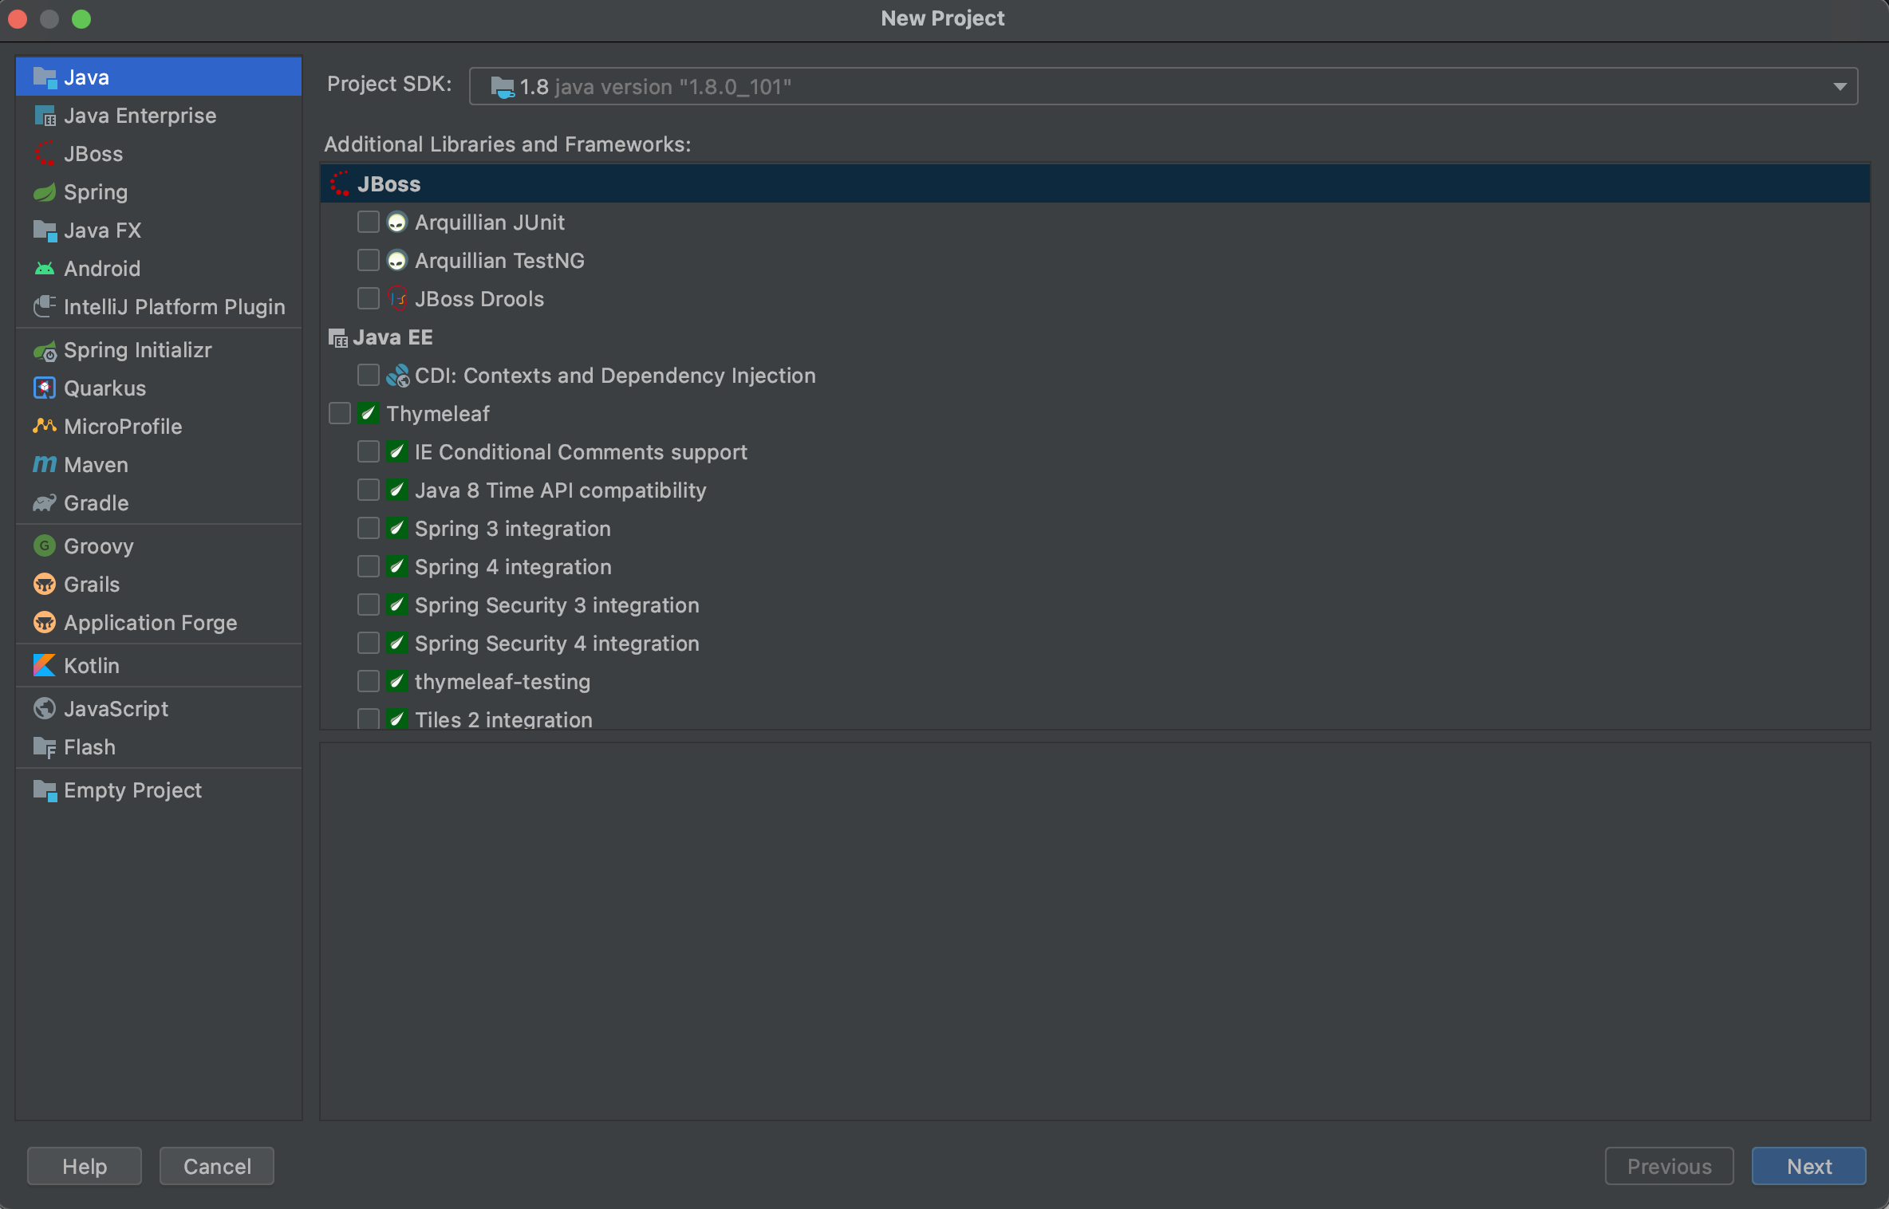Enable CDI Contexts and Dependency Injection checkbox
Image resolution: width=1889 pixels, height=1209 pixels.
click(x=368, y=375)
